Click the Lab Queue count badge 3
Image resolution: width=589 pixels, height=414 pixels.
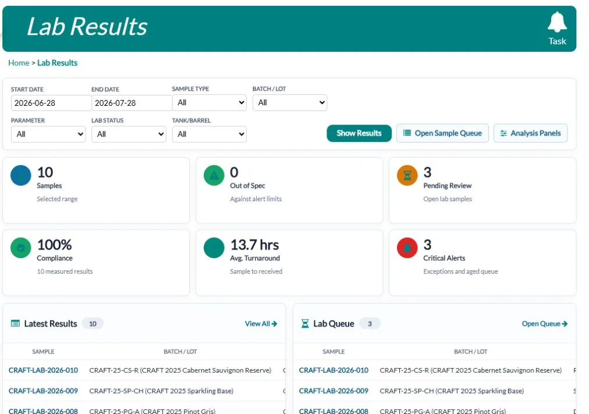(370, 323)
